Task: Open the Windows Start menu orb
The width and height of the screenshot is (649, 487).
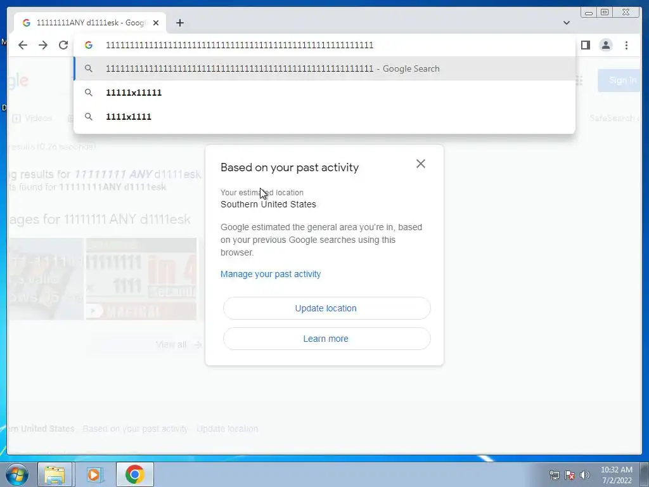Action: pos(17,474)
